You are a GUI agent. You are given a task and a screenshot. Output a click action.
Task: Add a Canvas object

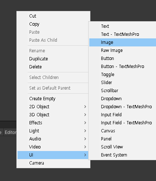(x=122, y=131)
